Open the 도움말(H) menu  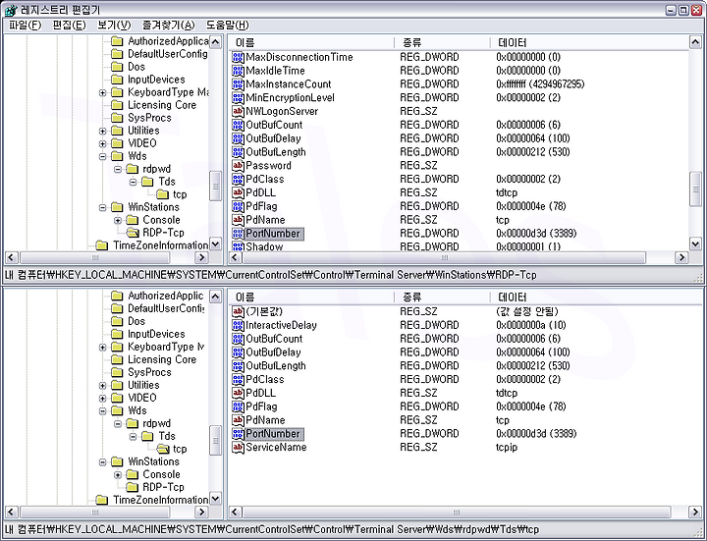(x=227, y=26)
